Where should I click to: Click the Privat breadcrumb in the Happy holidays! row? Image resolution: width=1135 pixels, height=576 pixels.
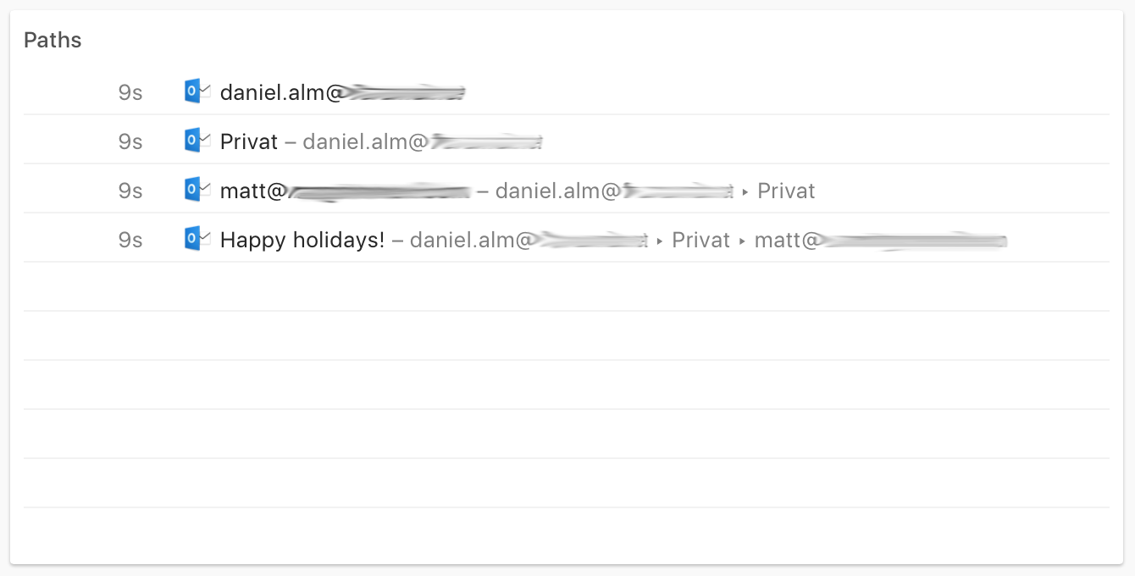pyautogui.click(x=700, y=240)
